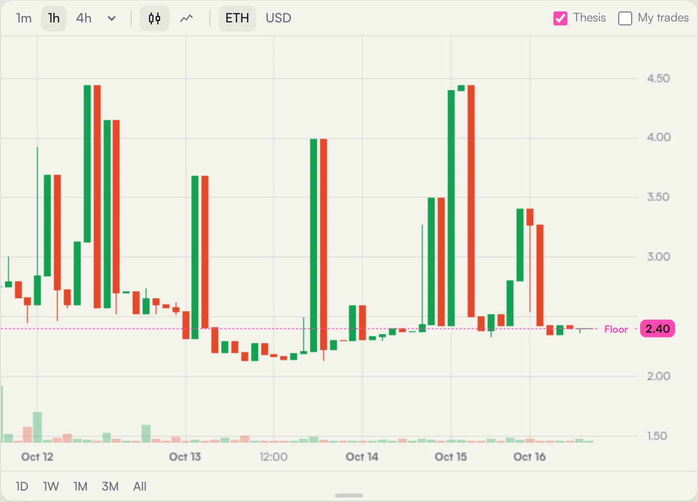Set chart range to 3M
The width and height of the screenshot is (698, 502).
coord(110,486)
